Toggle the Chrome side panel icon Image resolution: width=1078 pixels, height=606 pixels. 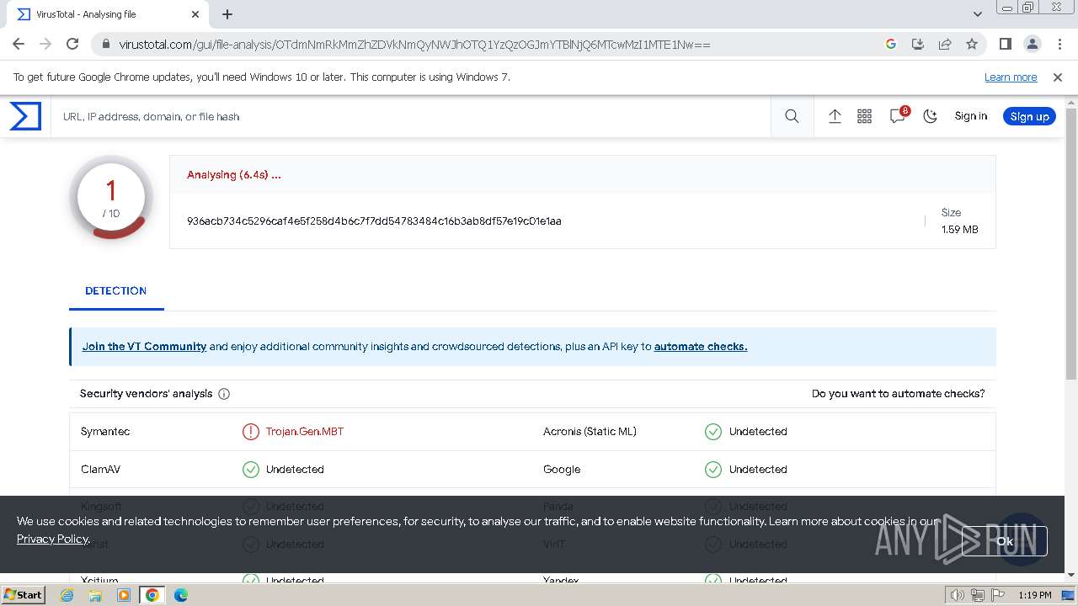point(1005,44)
